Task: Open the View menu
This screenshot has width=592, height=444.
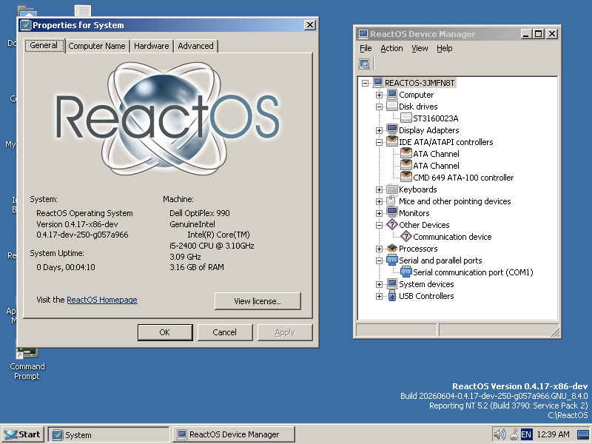Action: [x=420, y=48]
